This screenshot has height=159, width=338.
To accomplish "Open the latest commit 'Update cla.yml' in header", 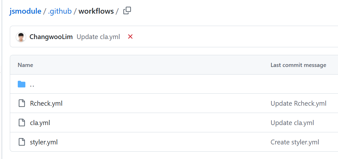I will click(x=98, y=37).
